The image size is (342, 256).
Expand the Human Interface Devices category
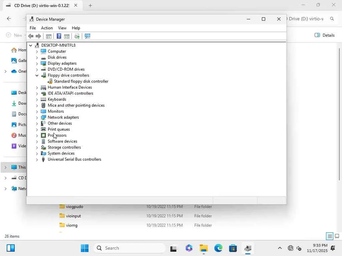pos(37,88)
